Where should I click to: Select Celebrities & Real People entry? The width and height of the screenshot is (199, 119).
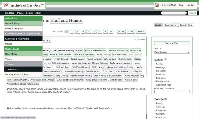point(23,39)
